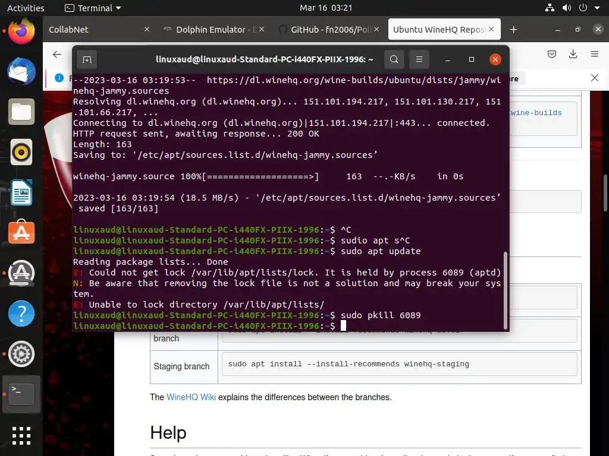Image resolution: width=609 pixels, height=456 pixels.
Task: Open the Help icon in the dock
Action: [x=21, y=313]
